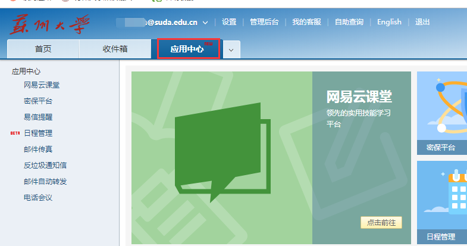Image resolution: width=467 pixels, height=246 pixels.
Task: Open 我的客服 link
Action: point(306,22)
